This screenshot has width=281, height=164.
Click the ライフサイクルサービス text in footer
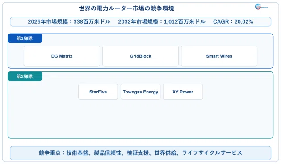212,153
